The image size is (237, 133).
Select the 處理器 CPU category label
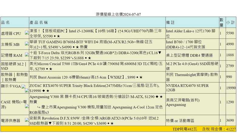coord(11,33)
